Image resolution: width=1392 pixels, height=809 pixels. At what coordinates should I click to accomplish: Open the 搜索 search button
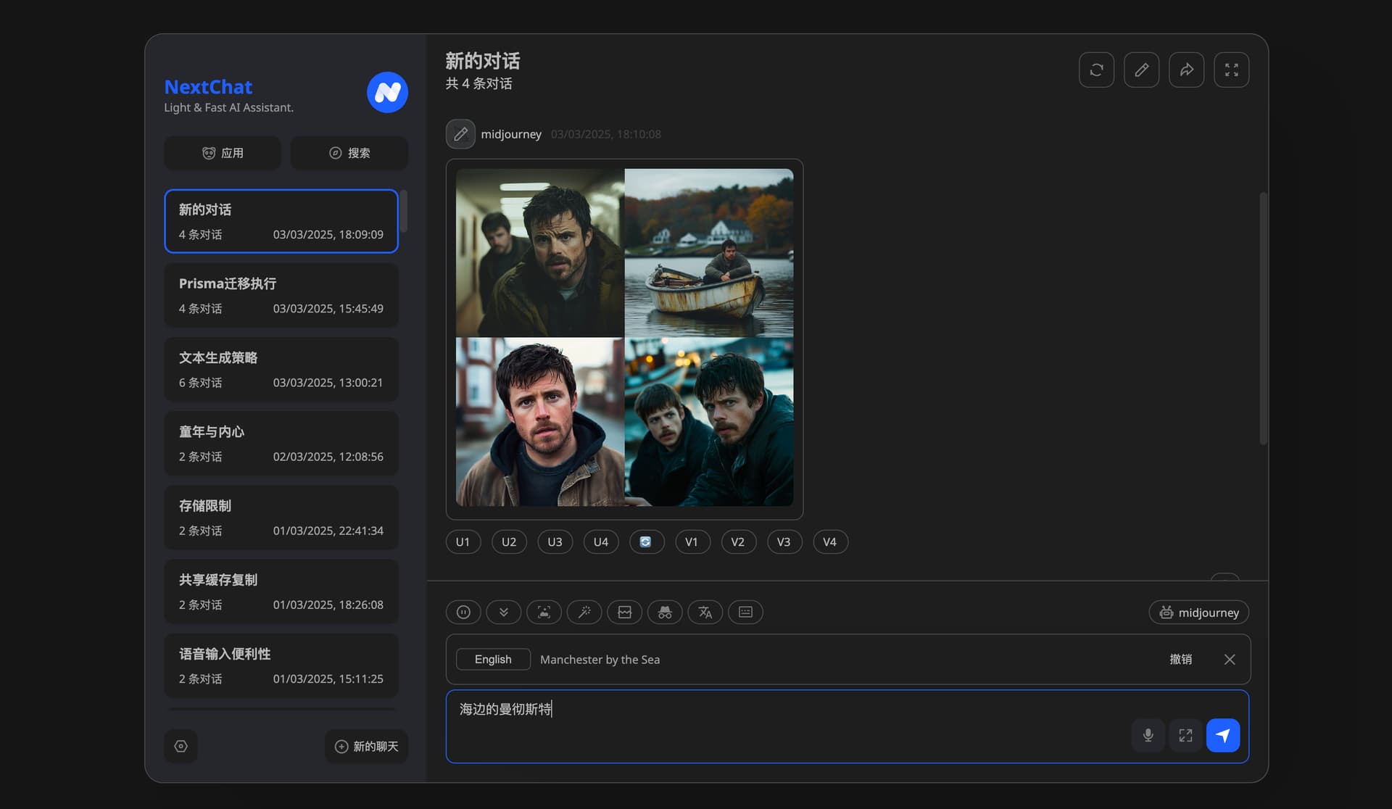click(x=349, y=153)
